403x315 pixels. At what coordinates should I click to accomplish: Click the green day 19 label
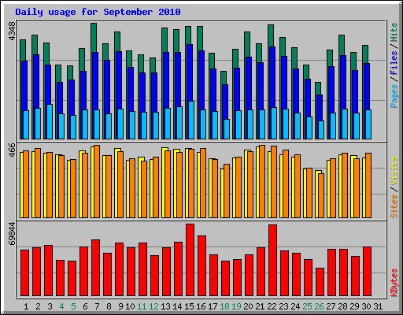[x=236, y=306]
